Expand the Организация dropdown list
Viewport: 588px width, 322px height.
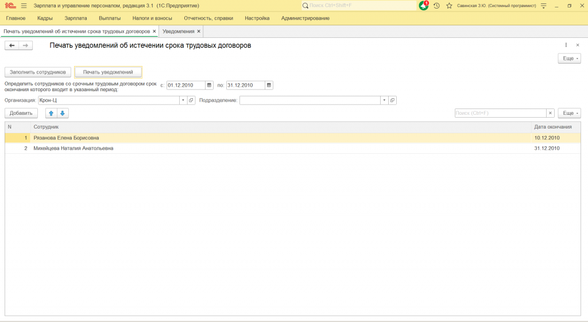[x=183, y=100]
